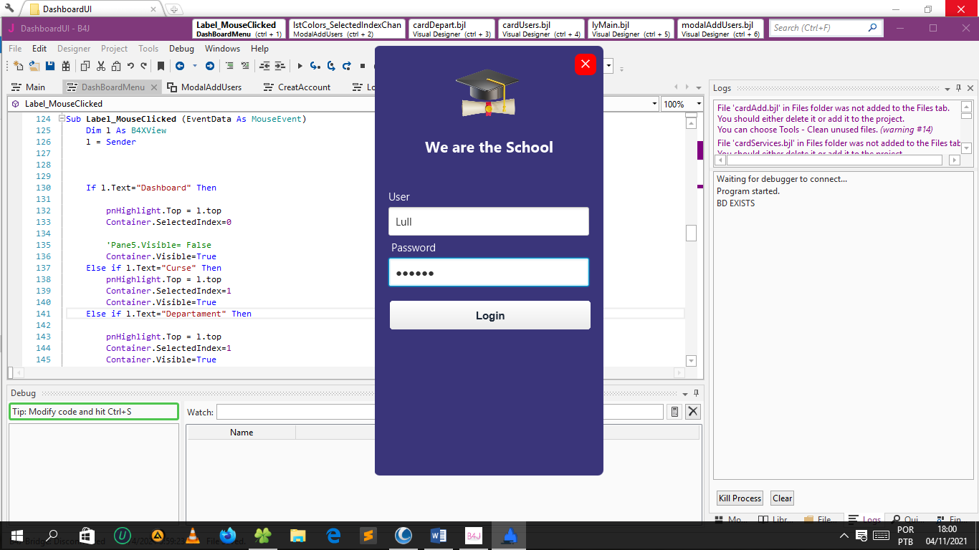This screenshot has width=979, height=550.
Task: Open the Debug panel options dropdown arrow
Action: 684,394
